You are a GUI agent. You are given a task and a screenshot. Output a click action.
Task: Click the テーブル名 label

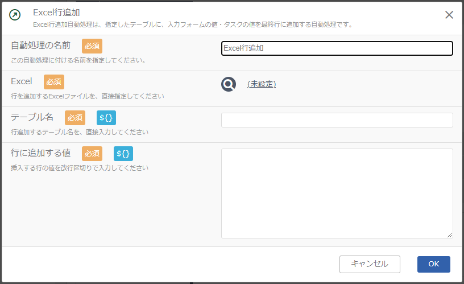32,117
